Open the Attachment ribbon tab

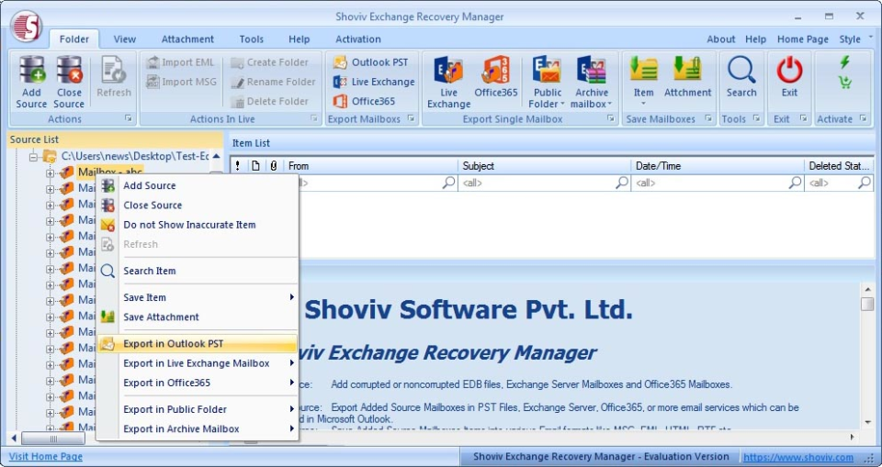(187, 39)
